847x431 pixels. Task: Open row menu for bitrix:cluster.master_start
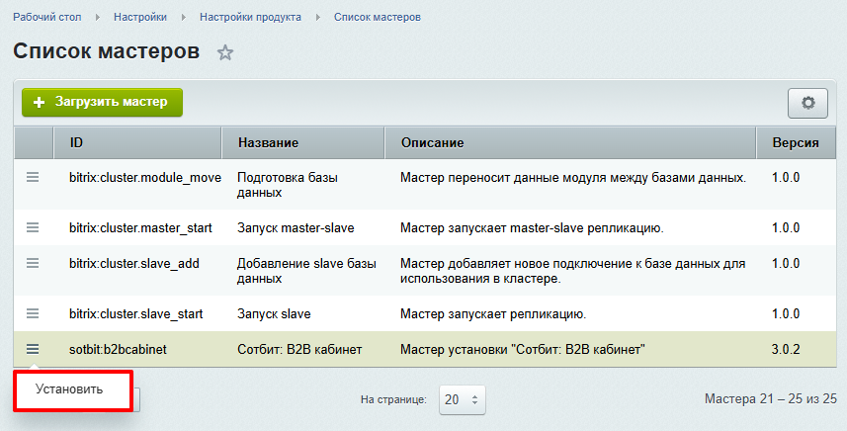click(33, 228)
